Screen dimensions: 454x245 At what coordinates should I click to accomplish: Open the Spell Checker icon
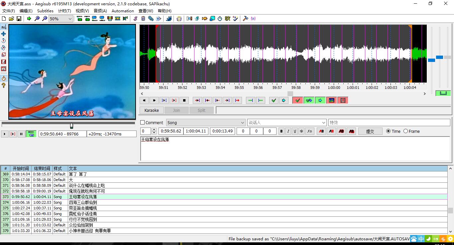pyautogui.click(x=235, y=19)
